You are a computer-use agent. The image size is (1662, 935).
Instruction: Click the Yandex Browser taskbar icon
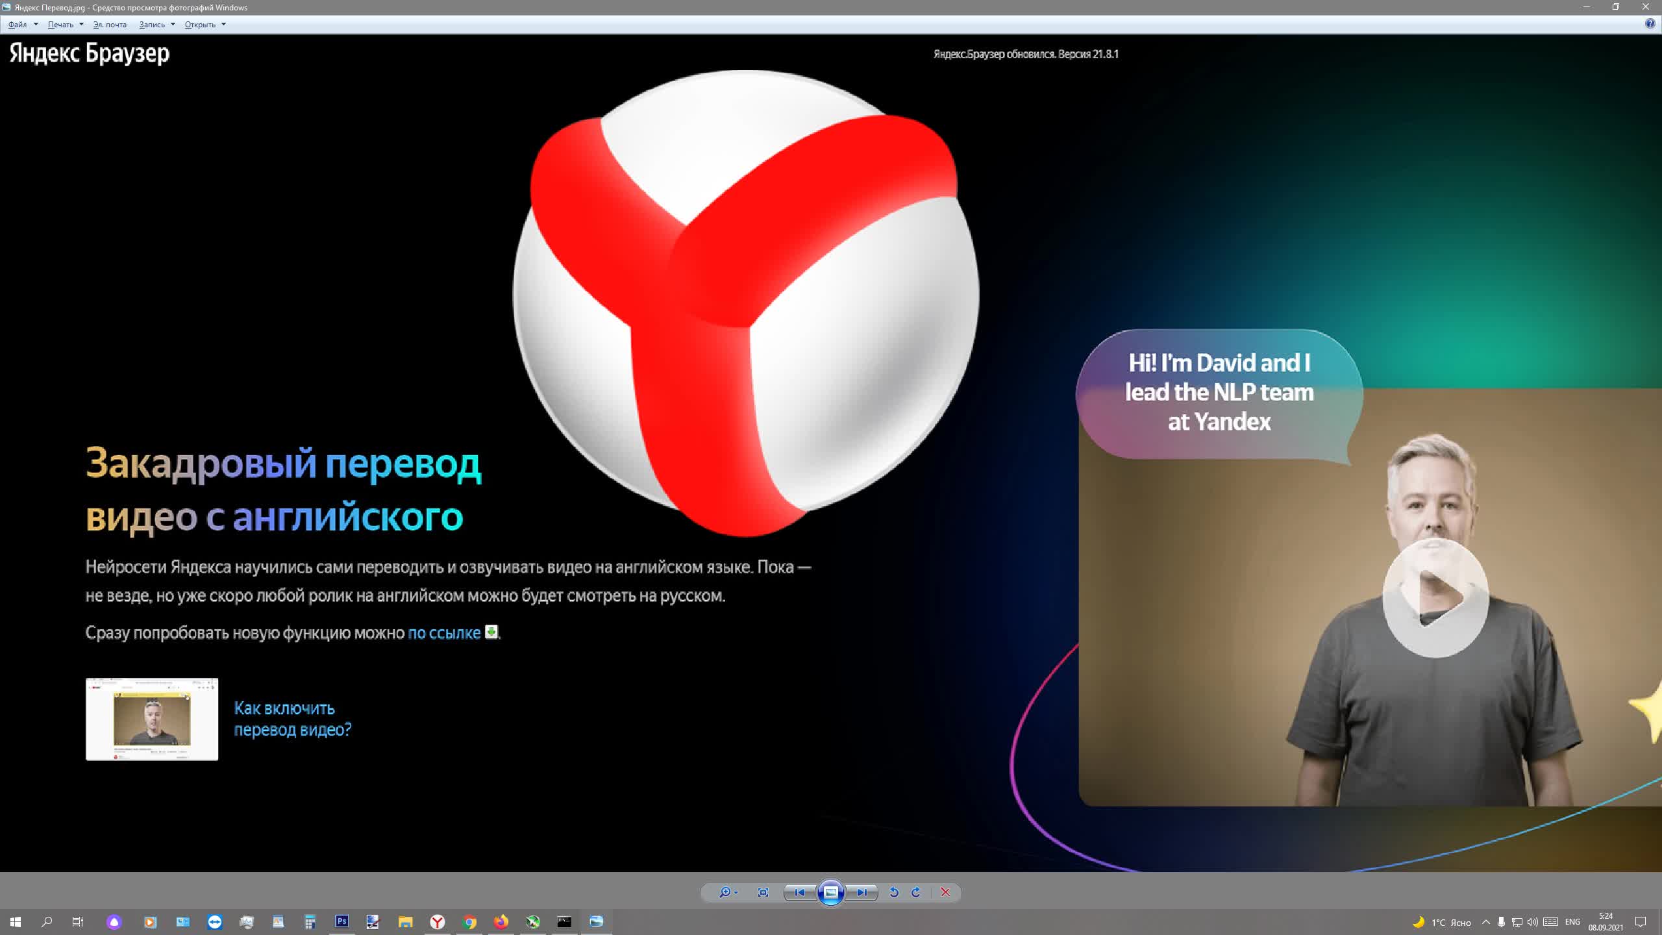pyautogui.click(x=437, y=923)
